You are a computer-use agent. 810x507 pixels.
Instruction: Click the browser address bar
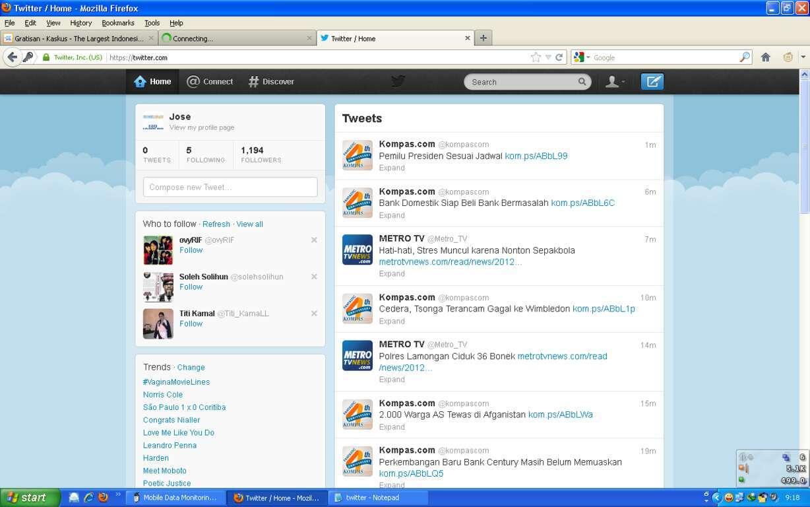tap(317, 57)
